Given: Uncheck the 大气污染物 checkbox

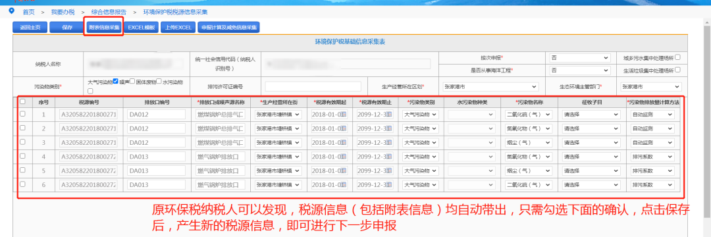Looking at the screenshot, I should coord(116,82).
